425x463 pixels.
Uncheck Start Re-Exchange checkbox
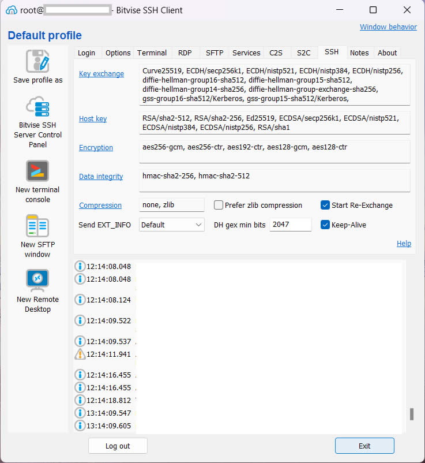pyautogui.click(x=325, y=205)
